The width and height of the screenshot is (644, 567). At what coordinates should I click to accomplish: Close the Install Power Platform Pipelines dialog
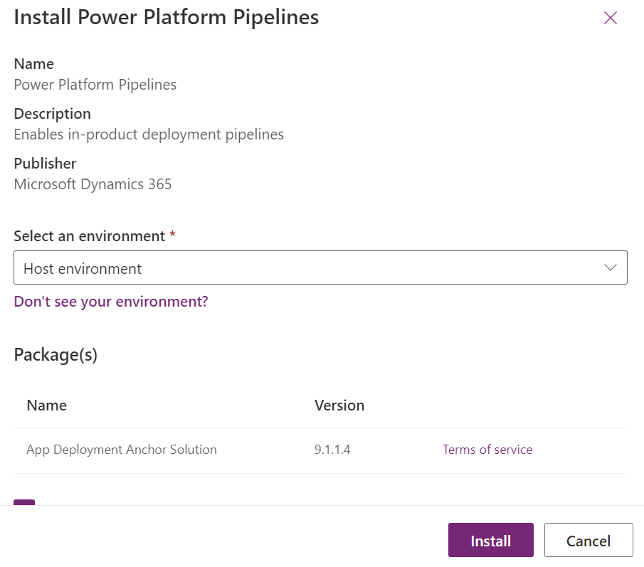[x=610, y=18]
